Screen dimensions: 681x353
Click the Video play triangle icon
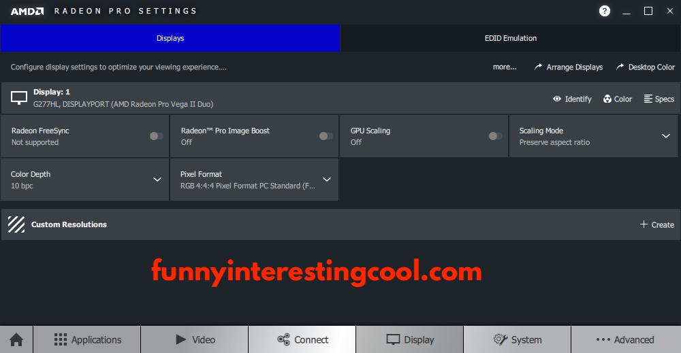tap(180, 339)
